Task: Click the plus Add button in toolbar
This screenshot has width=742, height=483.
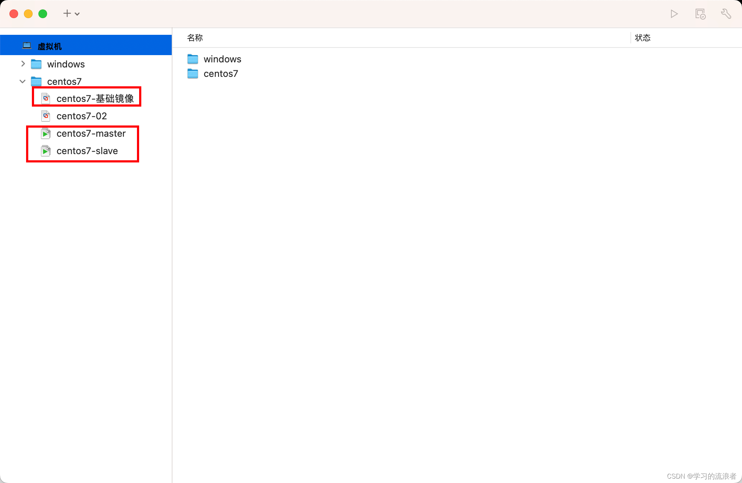Action: click(x=67, y=14)
